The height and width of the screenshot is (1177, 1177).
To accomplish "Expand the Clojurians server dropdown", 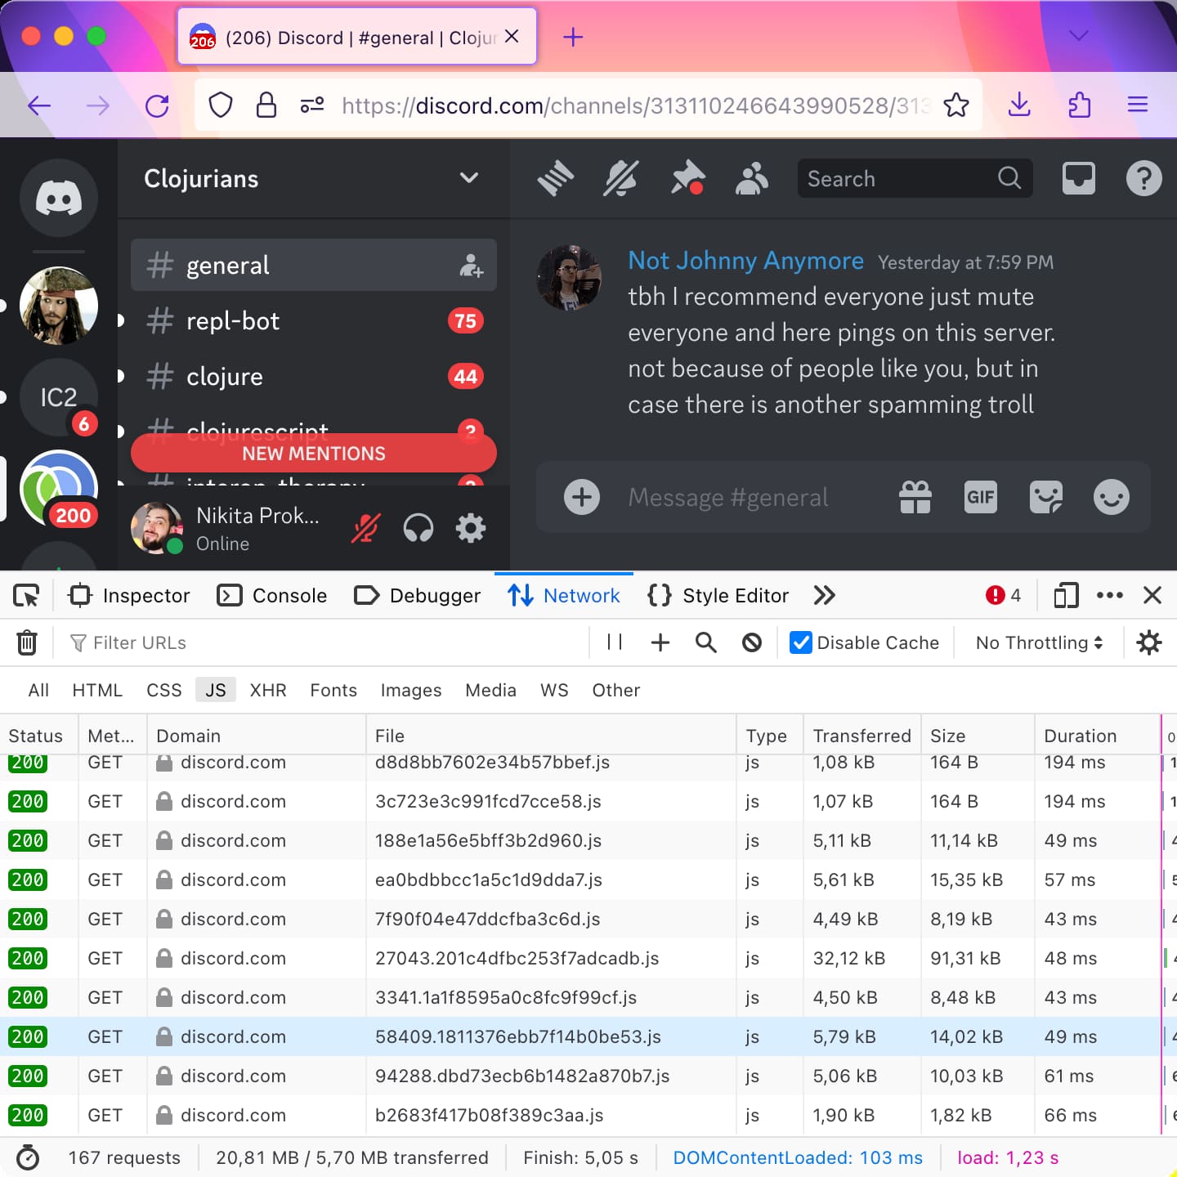I will coord(468,178).
